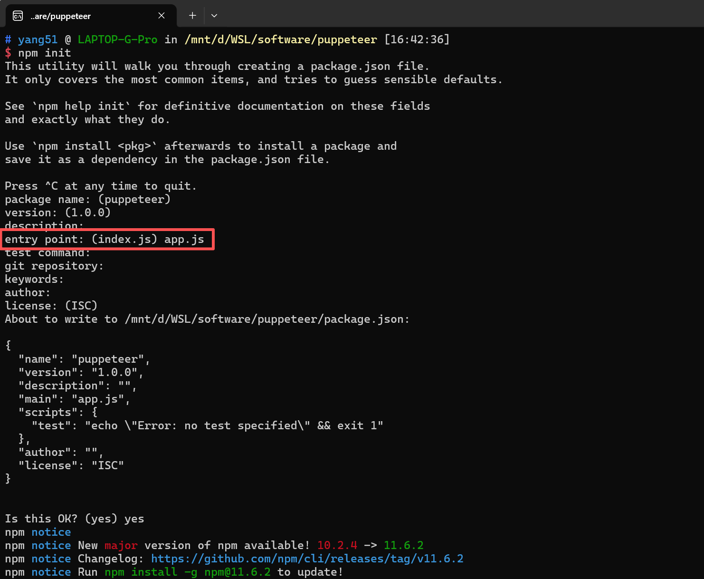Viewport: 704px width, 579px height.
Task: Close the ..are/puppeteer tab
Action: pyautogui.click(x=162, y=16)
